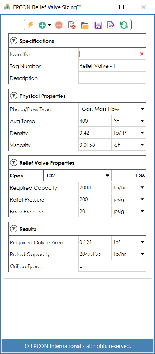Image resolution: width=155 pixels, height=354 pixels.
Task: Click the green refresh icon
Action: tap(124, 25)
